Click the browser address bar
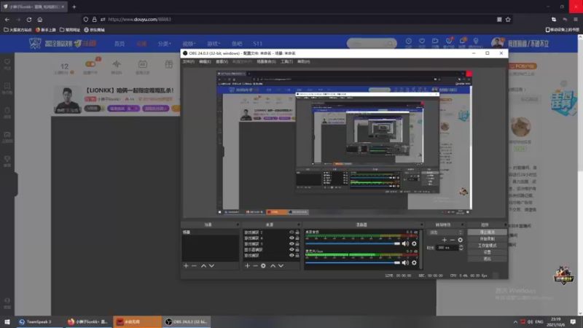Screen dimensions: 583x328 [297, 20]
